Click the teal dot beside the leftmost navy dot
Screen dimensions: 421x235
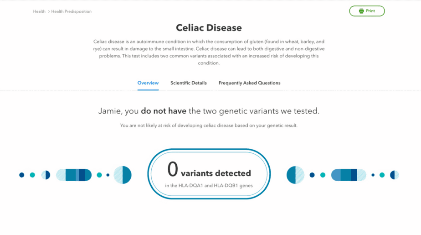tap(32, 175)
